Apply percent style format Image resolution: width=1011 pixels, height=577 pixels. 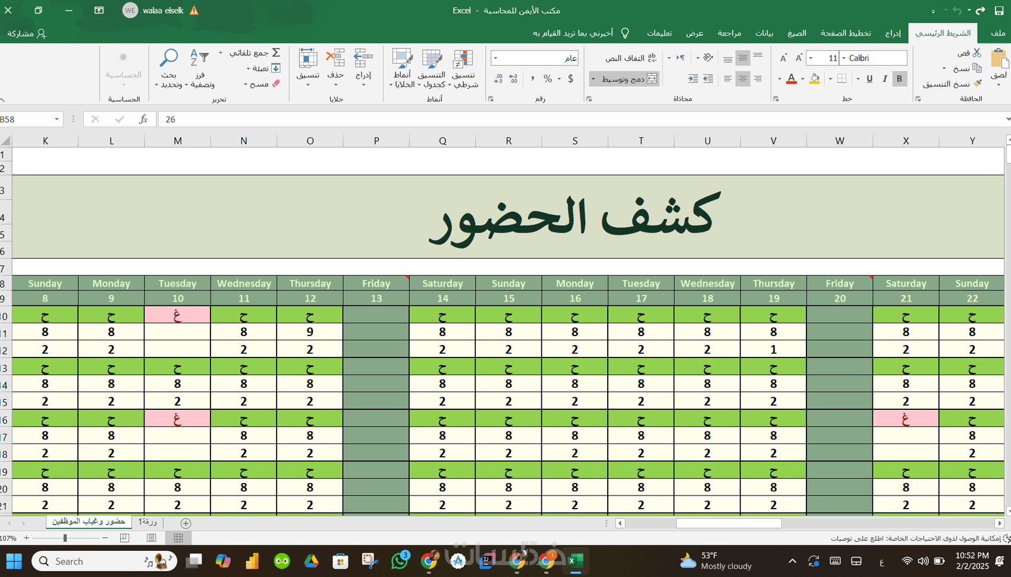point(548,79)
